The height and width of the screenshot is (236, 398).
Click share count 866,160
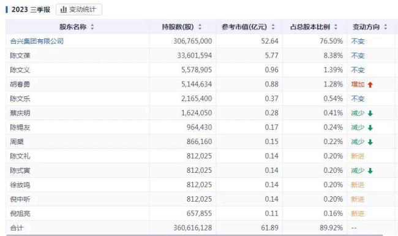coord(199,142)
